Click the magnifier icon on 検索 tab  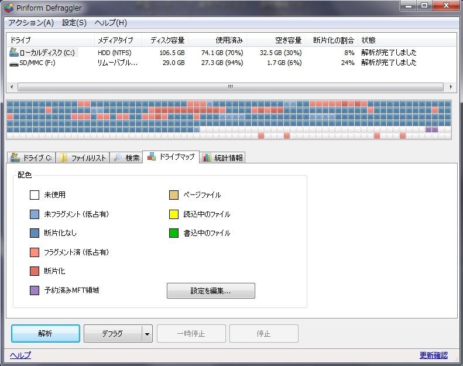[118, 158]
